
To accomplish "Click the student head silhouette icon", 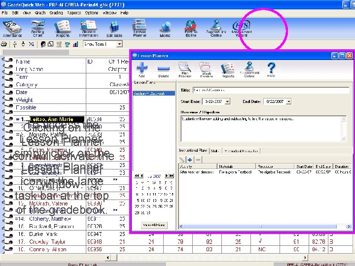I will pyautogui.click(x=43, y=44).
